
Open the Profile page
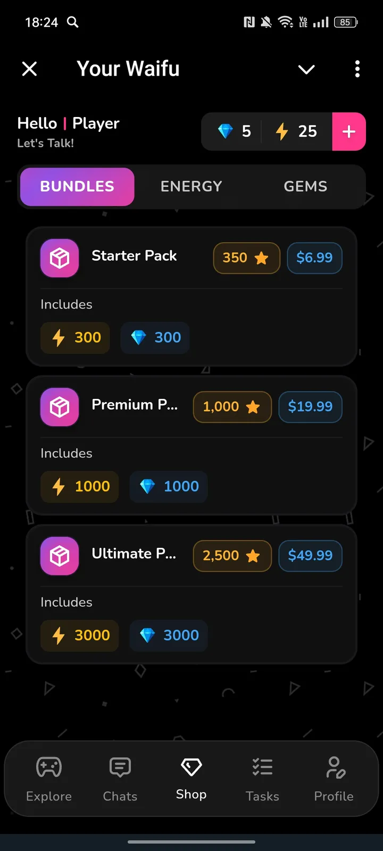click(334, 778)
